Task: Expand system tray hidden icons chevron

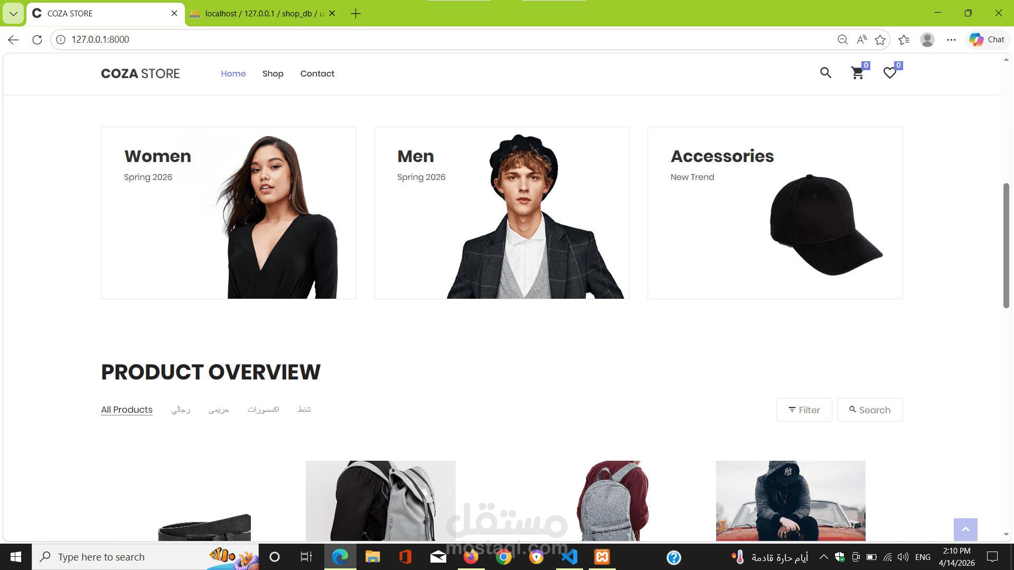Action: 823,557
